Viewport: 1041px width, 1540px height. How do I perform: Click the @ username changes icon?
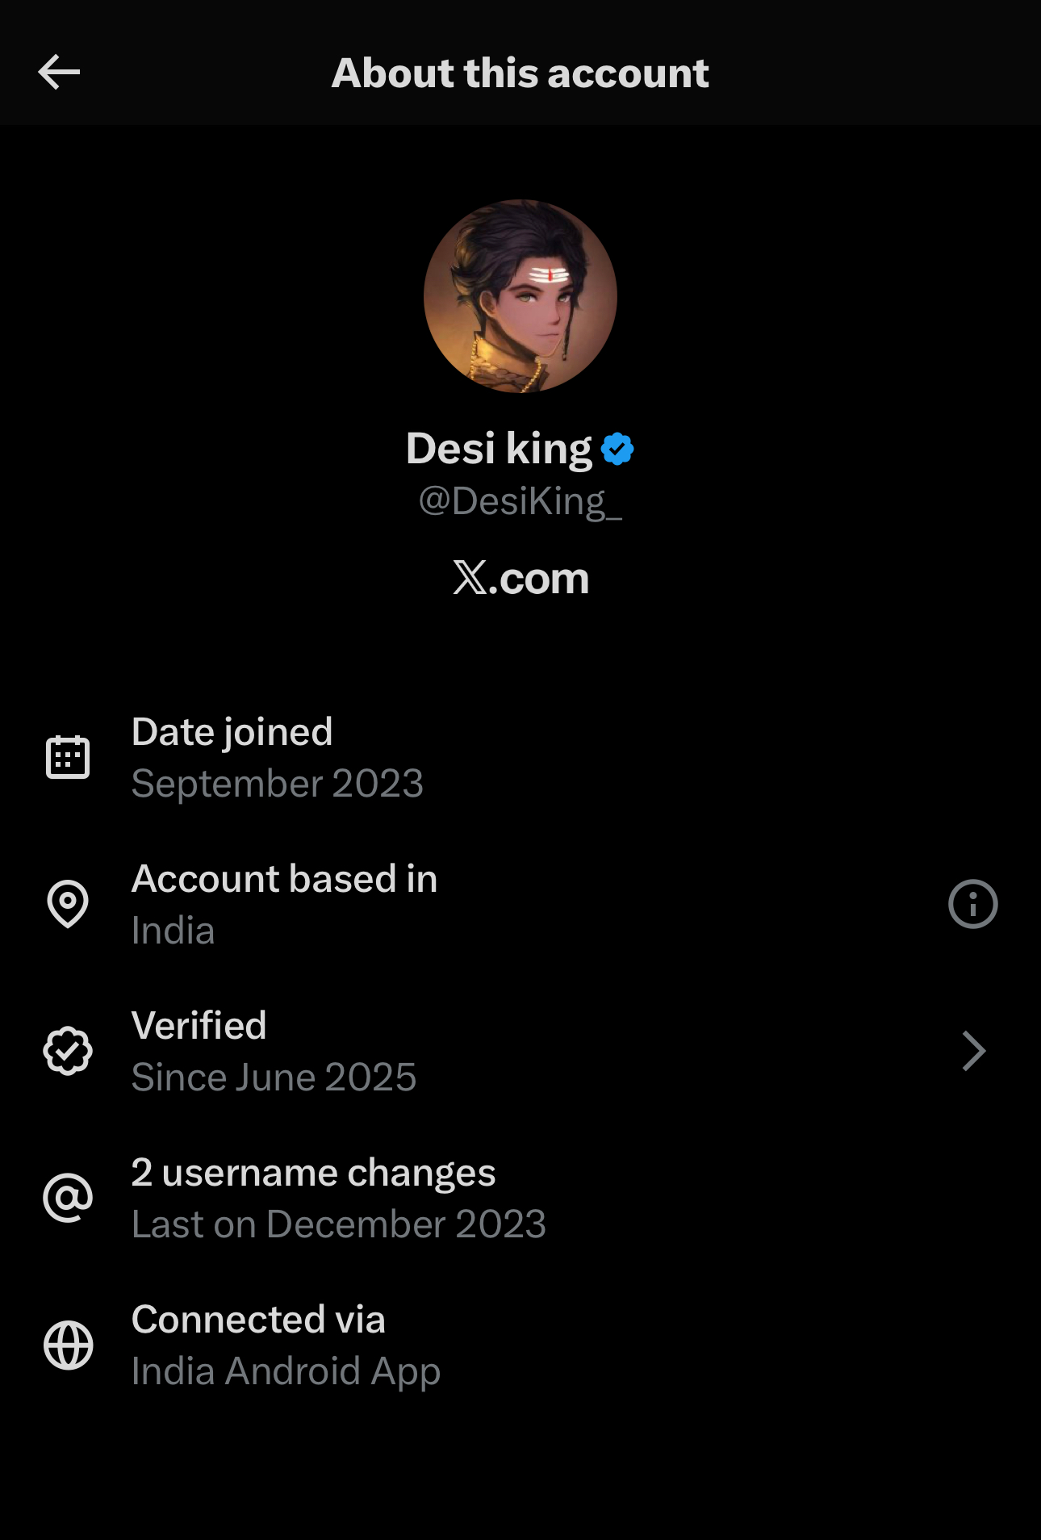pyautogui.click(x=68, y=1198)
